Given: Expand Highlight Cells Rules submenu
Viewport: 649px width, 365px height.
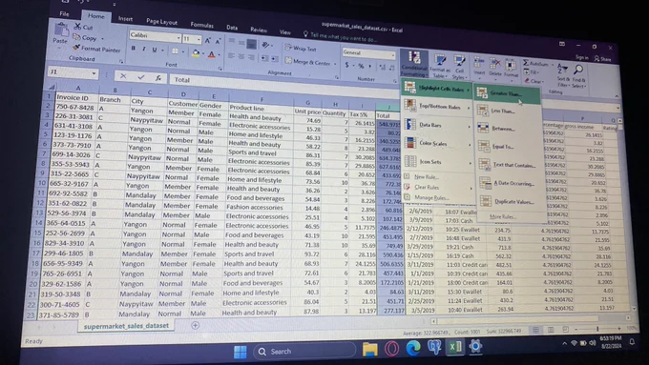Looking at the screenshot, I should [437, 89].
